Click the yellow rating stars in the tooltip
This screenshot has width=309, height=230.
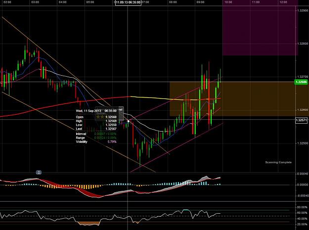[x=100, y=117]
